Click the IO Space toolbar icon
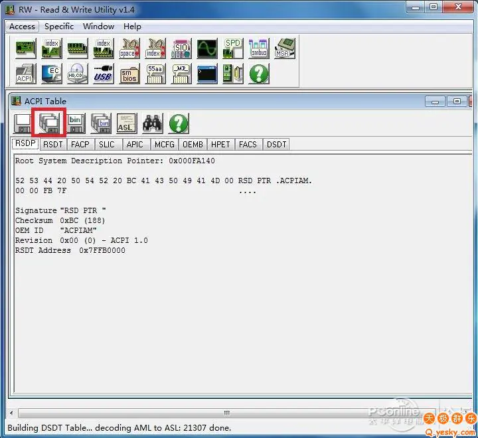The width and height of the screenshot is (478, 438). coord(129,49)
